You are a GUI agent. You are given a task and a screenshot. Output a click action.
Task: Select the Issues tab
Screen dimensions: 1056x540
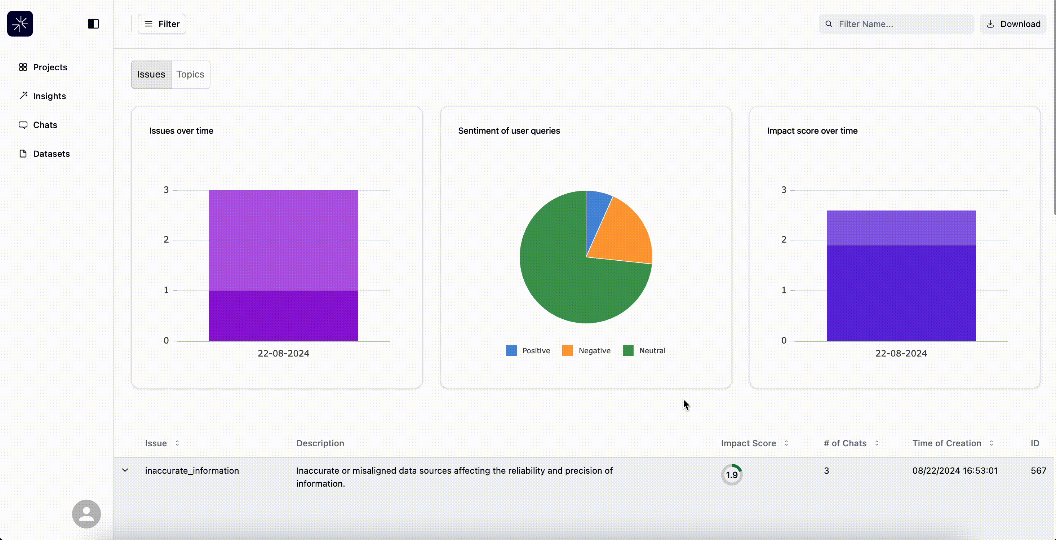[150, 74]
